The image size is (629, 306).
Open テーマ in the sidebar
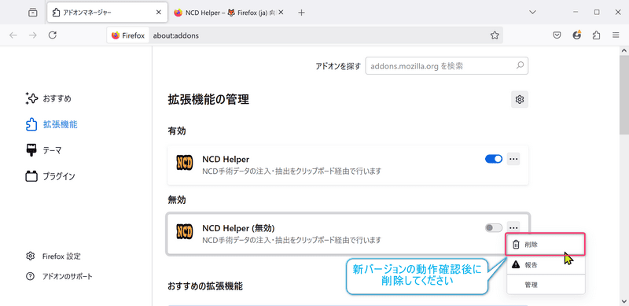point(43,150)
